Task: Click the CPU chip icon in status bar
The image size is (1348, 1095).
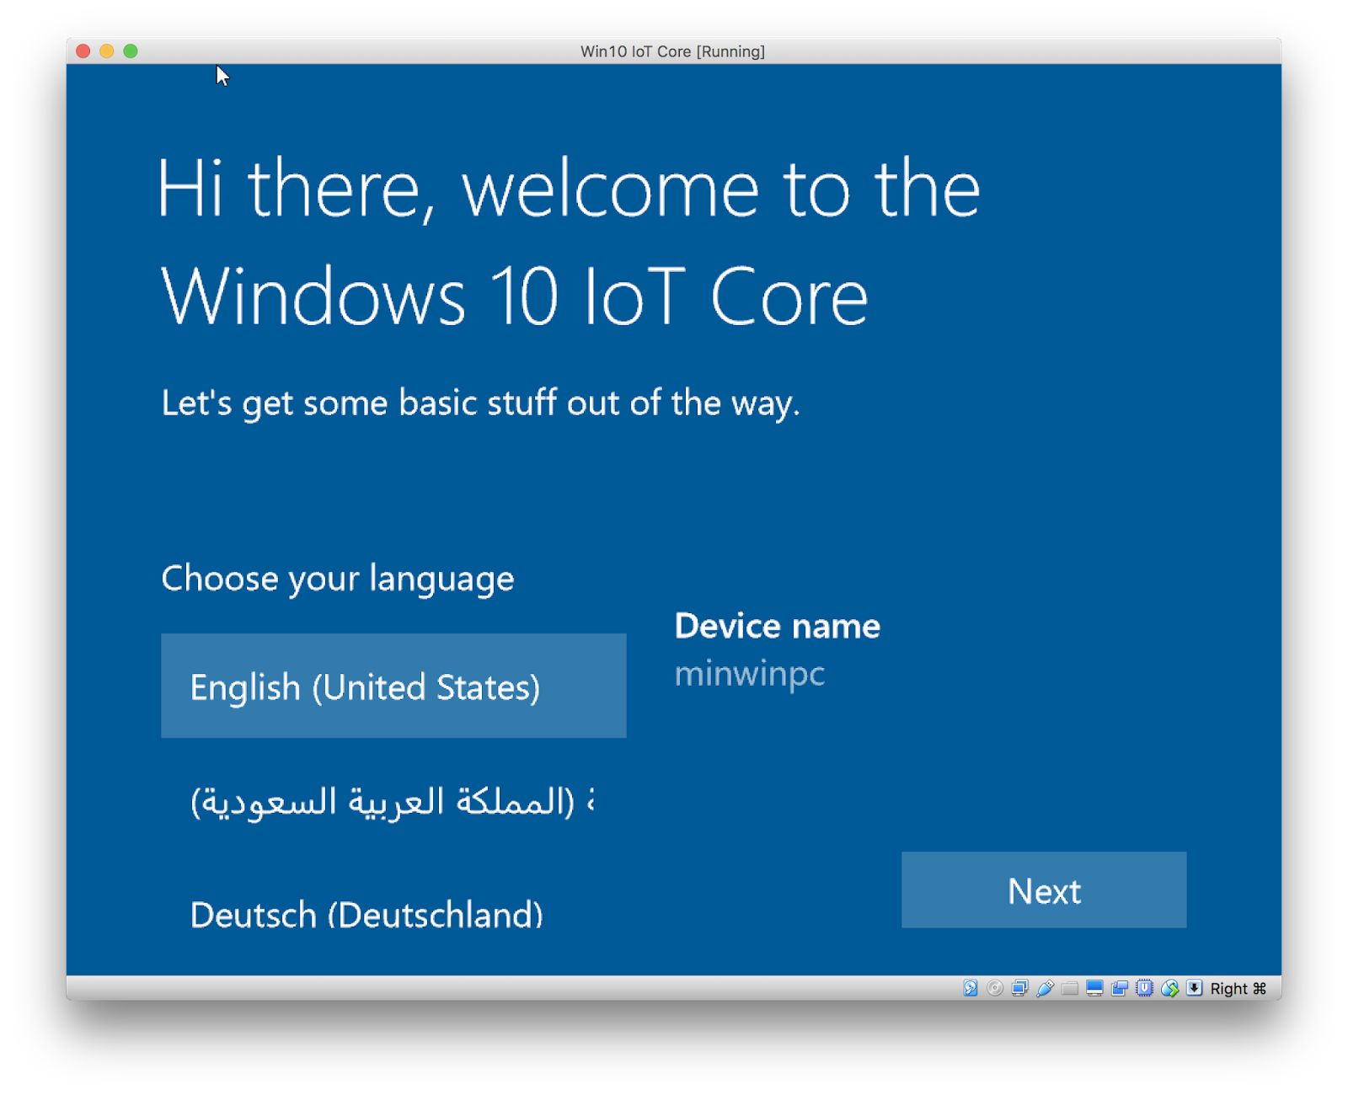Action: point(1144,988)
